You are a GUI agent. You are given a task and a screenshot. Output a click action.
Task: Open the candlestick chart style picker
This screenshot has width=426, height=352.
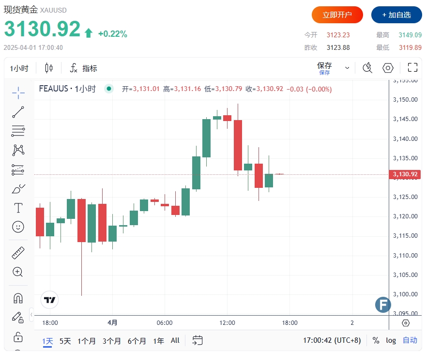click(48, 68)
